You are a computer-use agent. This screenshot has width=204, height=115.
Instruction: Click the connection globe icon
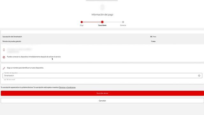[4, 57]
